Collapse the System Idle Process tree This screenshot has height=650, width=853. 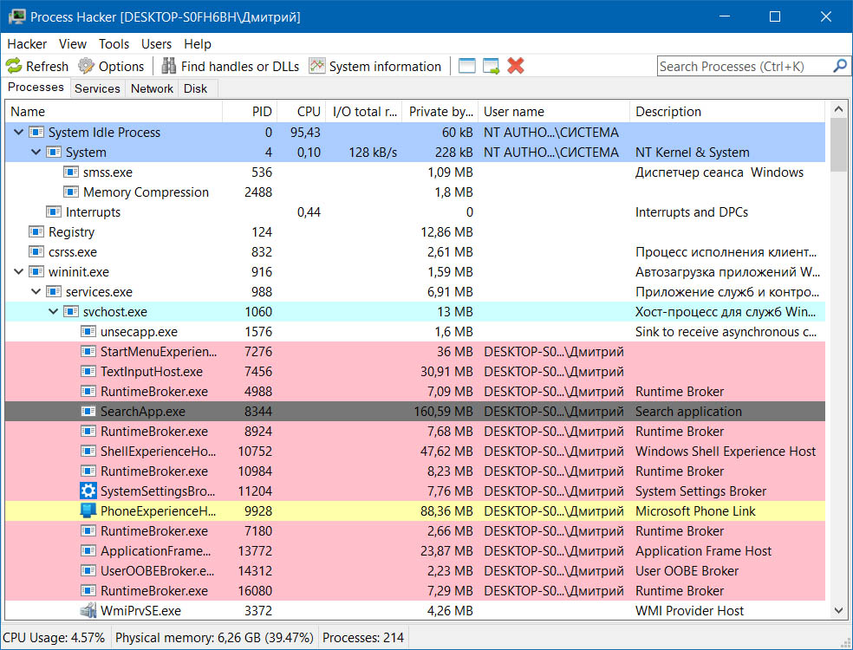18,133
